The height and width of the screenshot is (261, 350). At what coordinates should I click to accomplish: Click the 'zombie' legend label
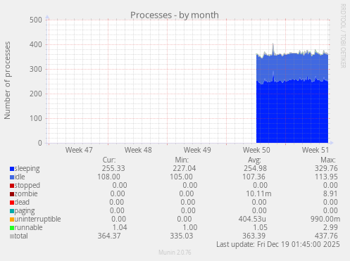click(26, 193)
